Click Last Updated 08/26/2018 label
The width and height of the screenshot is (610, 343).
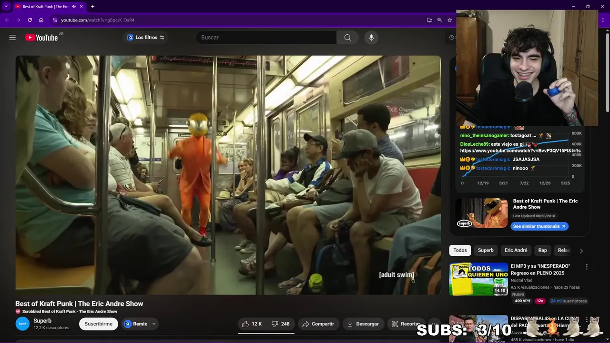click(x=534, y=216)
